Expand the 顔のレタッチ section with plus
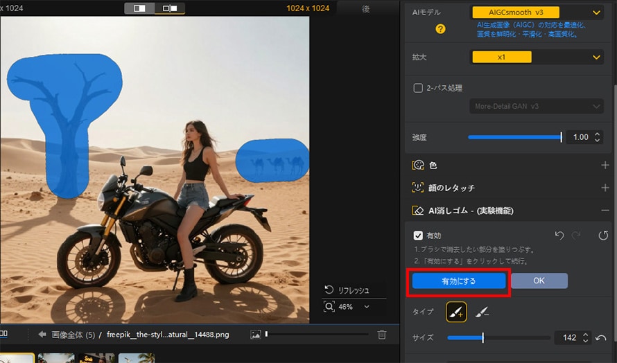Viewport: 617px width, 363px height. click(605, 188)
